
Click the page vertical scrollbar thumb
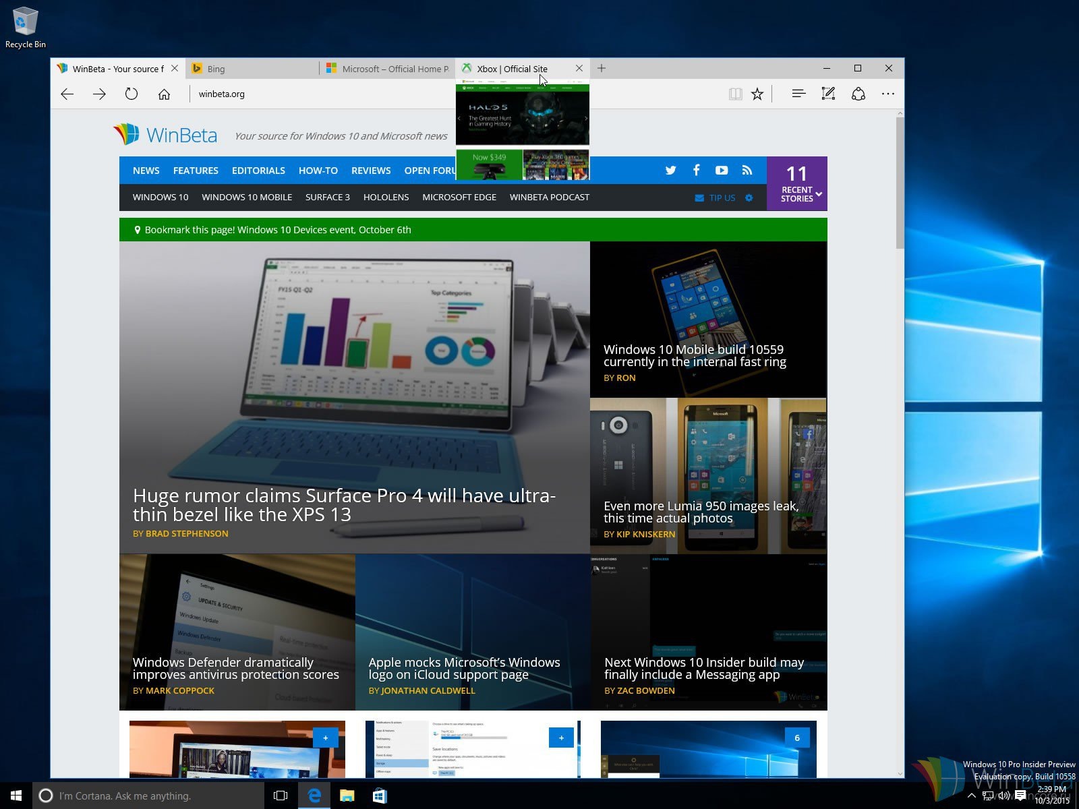(x=900, y=182)
